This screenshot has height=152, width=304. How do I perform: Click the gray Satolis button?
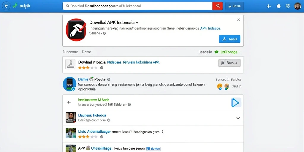[x=229, y=63]
